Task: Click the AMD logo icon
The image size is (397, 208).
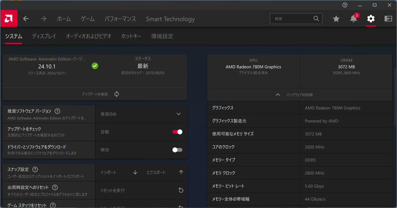Action: point(8,18)
